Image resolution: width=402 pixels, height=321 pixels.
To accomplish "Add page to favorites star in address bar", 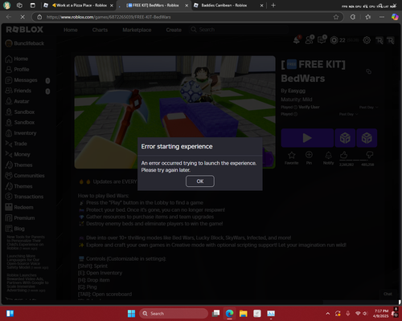I will click(x=336, y=17).
